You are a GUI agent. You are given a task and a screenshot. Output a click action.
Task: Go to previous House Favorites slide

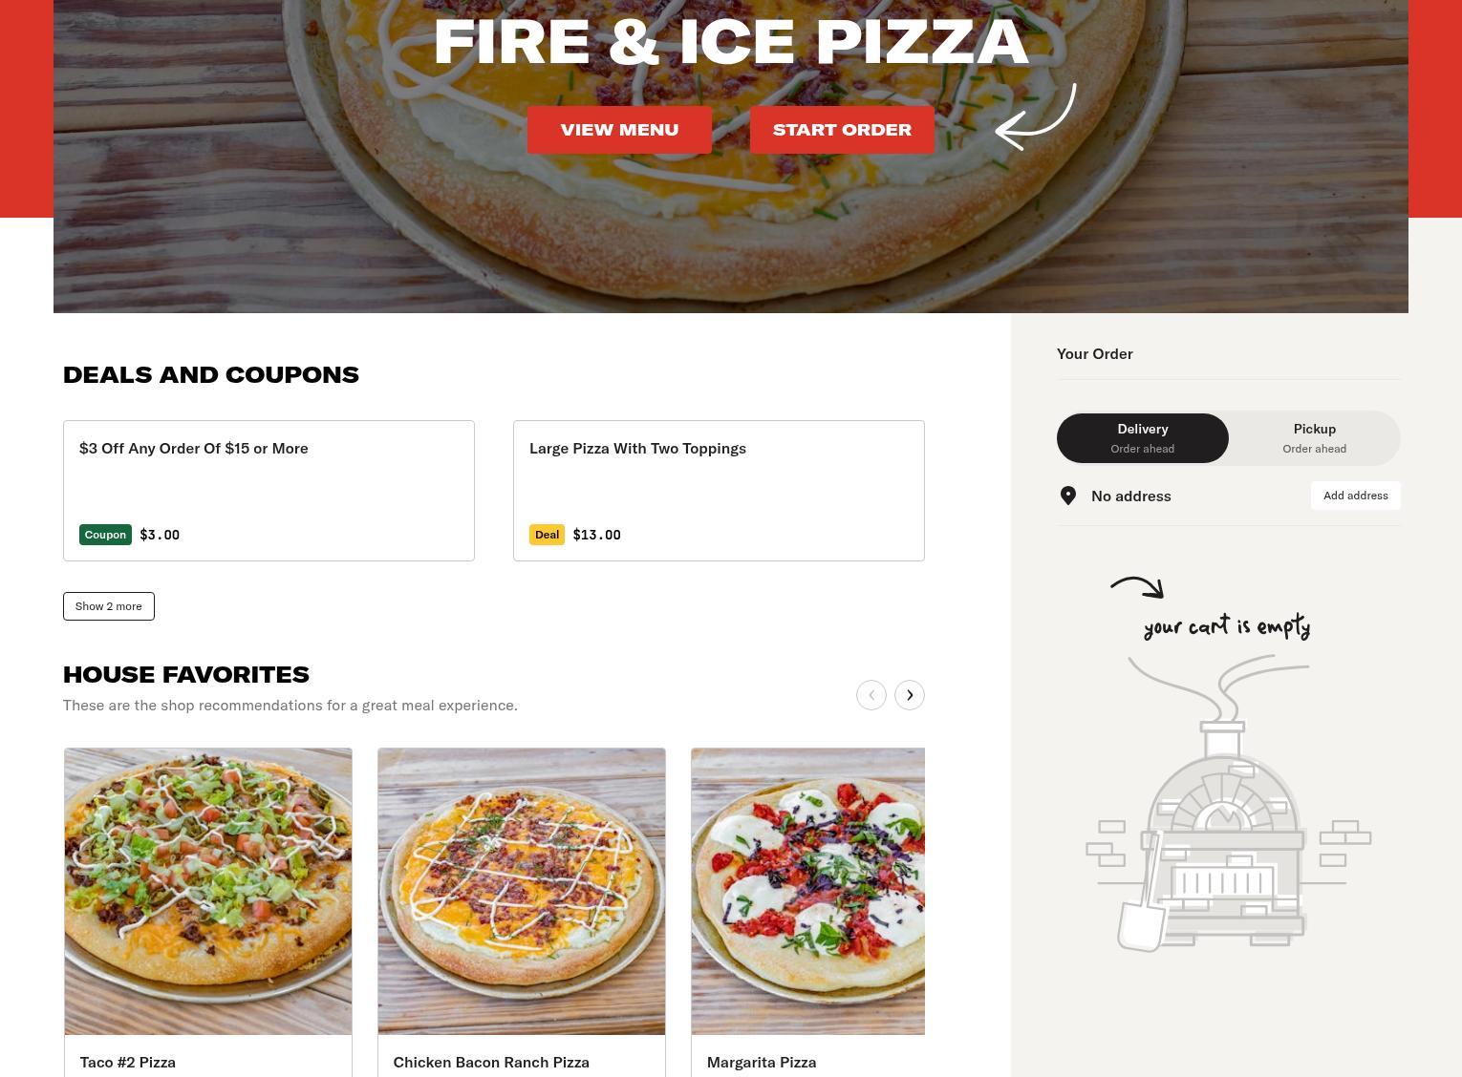[871, 695]
